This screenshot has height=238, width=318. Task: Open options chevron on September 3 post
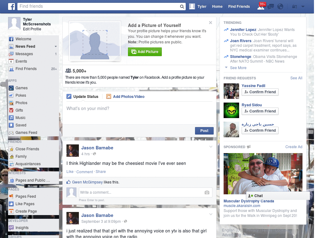coord(211,214)
